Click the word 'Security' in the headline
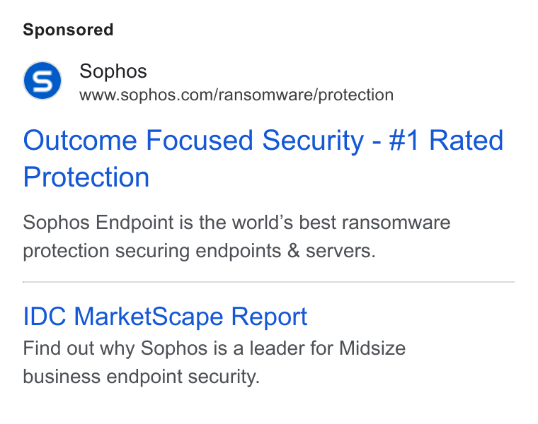 (313, 141)
